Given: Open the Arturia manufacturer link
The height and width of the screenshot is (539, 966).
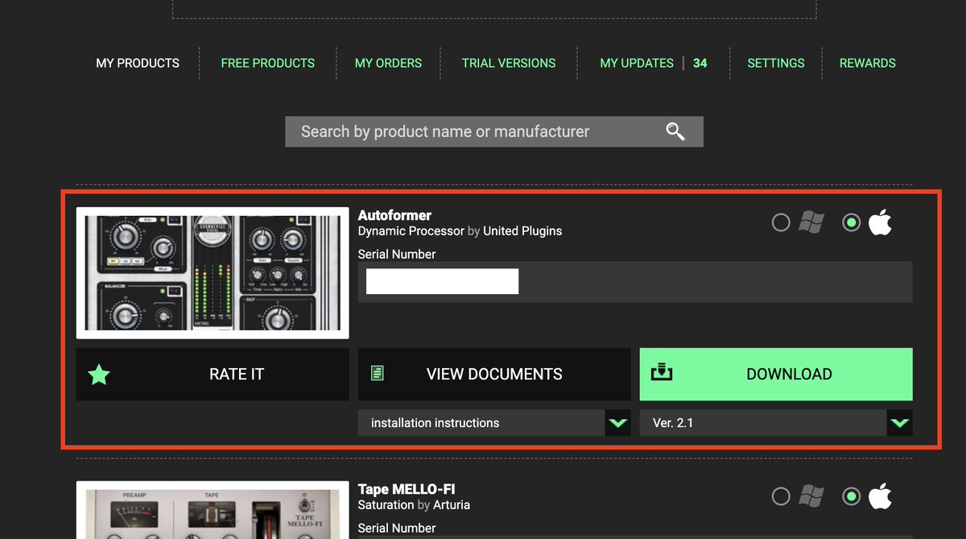Looking at the screenshot, I should 452,505.
